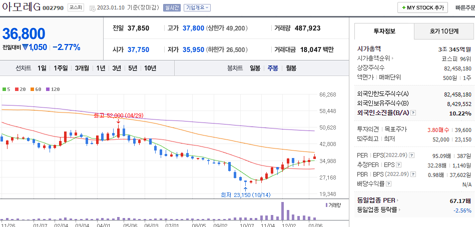
Task: Click the 최고 52,000 (04/29) chart marker
Action: point(119,115)
